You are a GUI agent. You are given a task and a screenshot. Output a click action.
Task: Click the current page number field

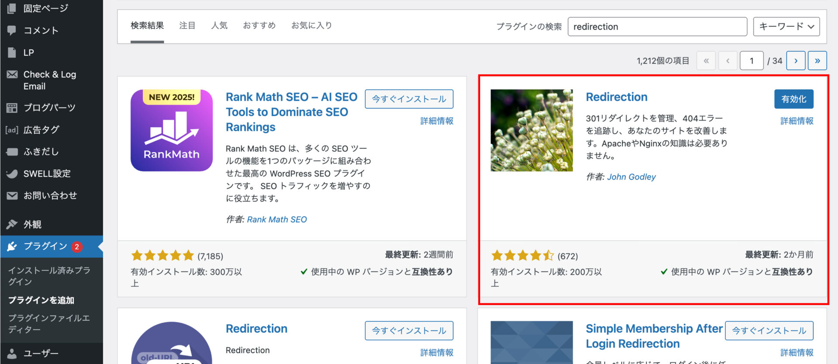[x=752, y=61]
